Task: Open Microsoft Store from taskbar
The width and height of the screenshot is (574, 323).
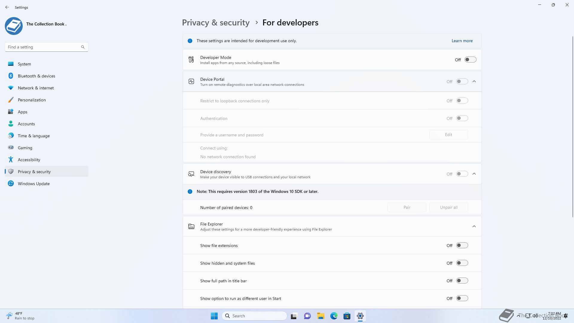Action: pyautogui.click(x=347, y=316)
